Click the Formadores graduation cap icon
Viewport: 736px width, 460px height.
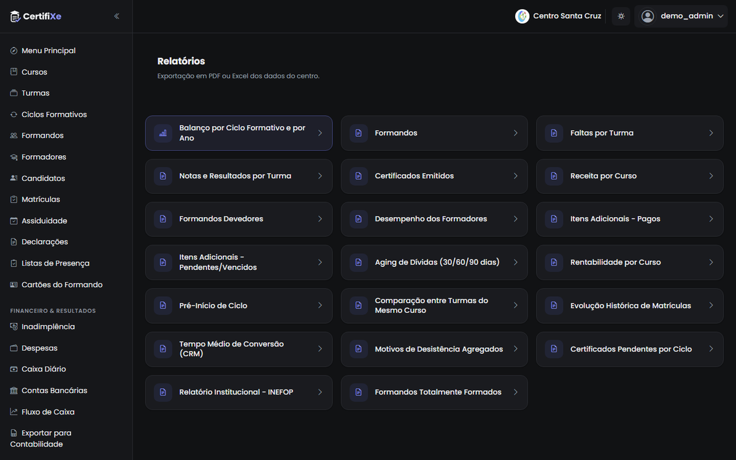point(14,157)
